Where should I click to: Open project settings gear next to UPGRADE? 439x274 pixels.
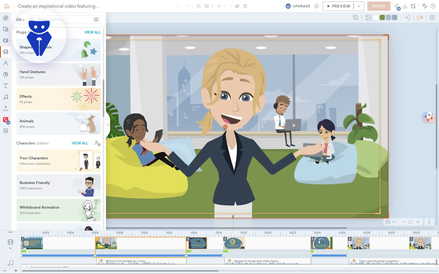tap(317, 6)
